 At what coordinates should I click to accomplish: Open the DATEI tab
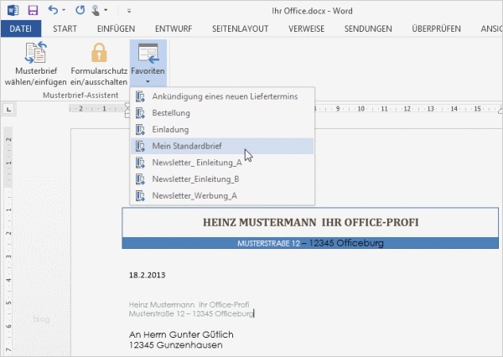[21, 28]
